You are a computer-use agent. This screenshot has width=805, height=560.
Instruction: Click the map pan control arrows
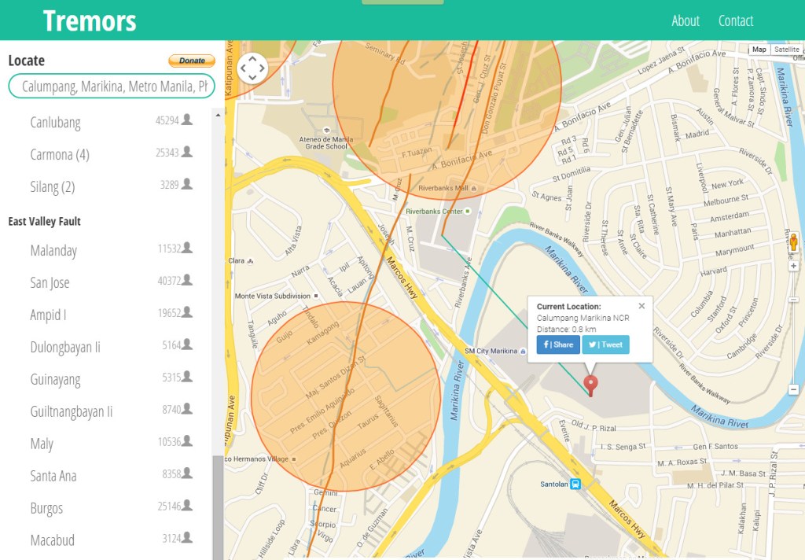click(x=252, y=68)
